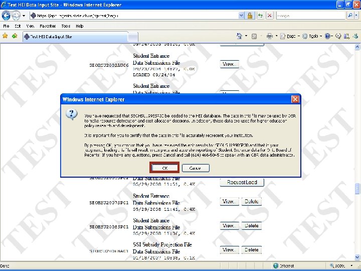This screenshot has height=271, width=361.
Task: Expand the address bar history dropdown
Action: click(241, 16)
